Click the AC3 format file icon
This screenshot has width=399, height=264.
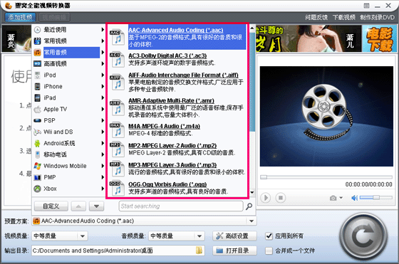pyautogui.click(x=117, y=59)
